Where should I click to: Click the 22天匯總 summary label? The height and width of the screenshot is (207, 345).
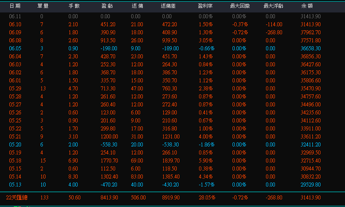click(x=17, y=198)
